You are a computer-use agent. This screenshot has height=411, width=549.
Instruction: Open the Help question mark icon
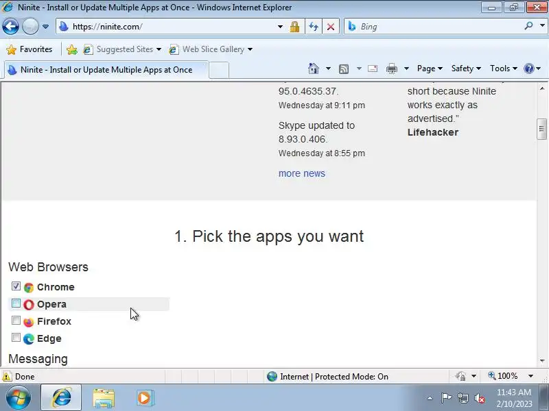(528, 68)
